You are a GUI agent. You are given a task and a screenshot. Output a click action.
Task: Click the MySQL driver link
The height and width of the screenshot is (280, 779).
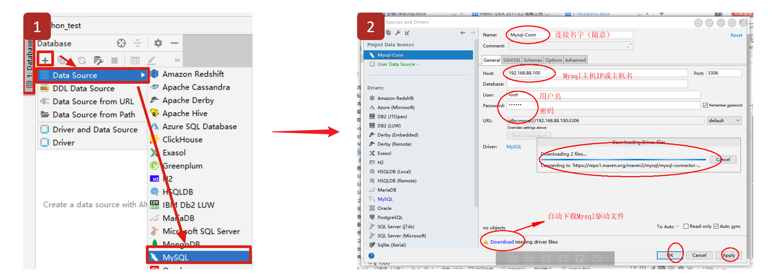tap(514, 147)
